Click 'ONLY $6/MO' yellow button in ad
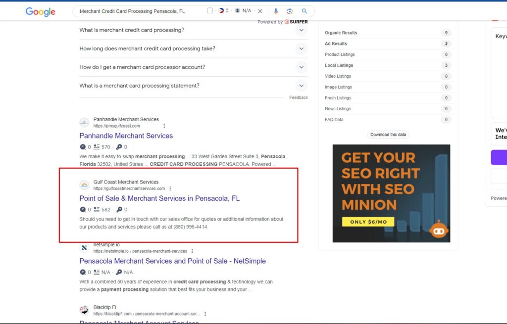 (368, 222)
